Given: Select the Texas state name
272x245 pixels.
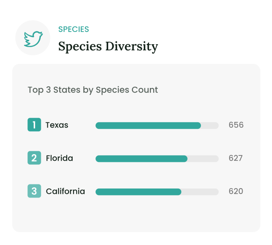Looking at the screenshot, I should 57,125.
